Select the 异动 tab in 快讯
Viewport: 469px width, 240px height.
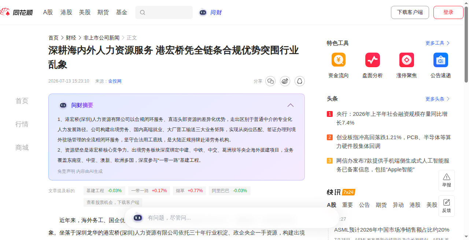point(398,205)
